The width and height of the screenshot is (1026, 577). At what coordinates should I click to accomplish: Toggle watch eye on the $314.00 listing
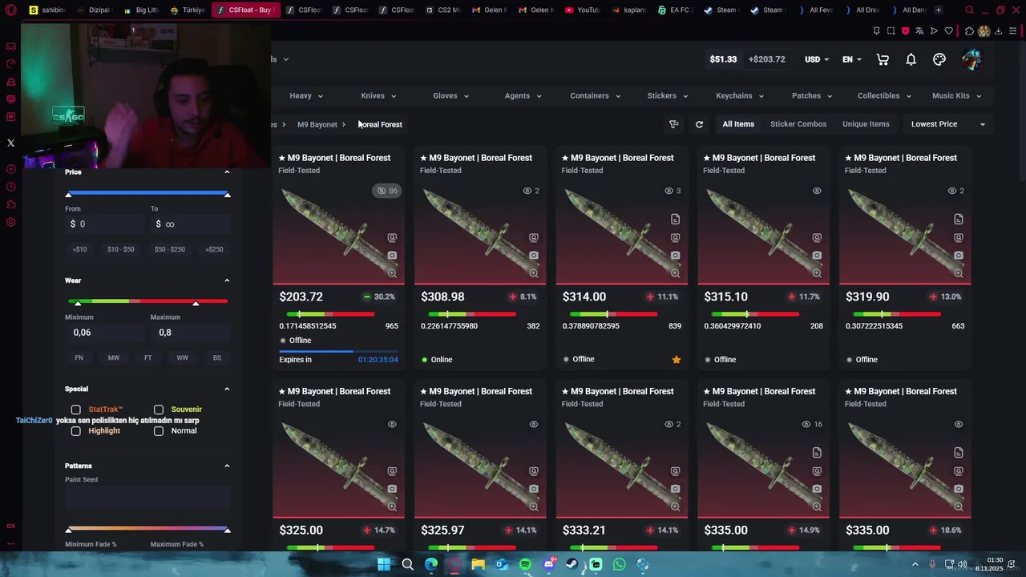point(669,191)
